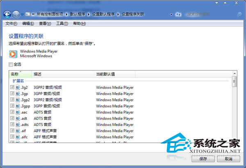The width and height of the screenshot is (246, 168).
Task: Click the vertical scrollbar of extension list
Action: (235, 110)
